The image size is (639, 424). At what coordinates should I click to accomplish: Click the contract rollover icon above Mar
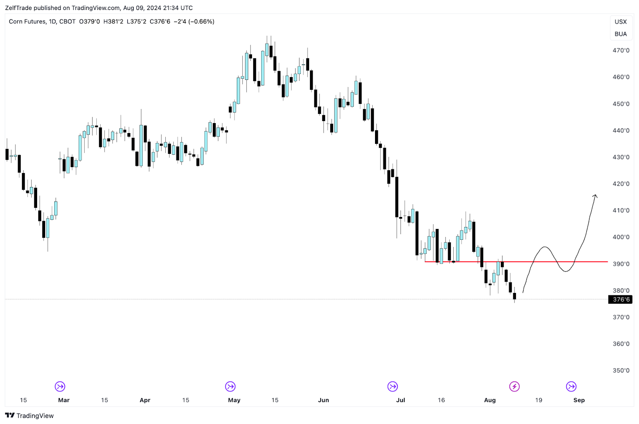(x=60, y=386)
